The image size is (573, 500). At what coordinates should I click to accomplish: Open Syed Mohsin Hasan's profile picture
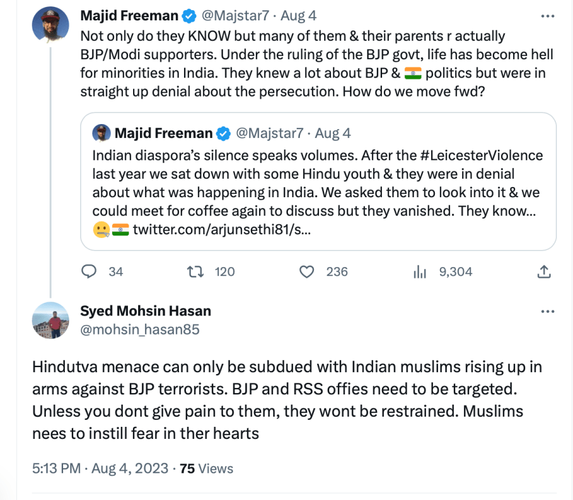[50, 320]
